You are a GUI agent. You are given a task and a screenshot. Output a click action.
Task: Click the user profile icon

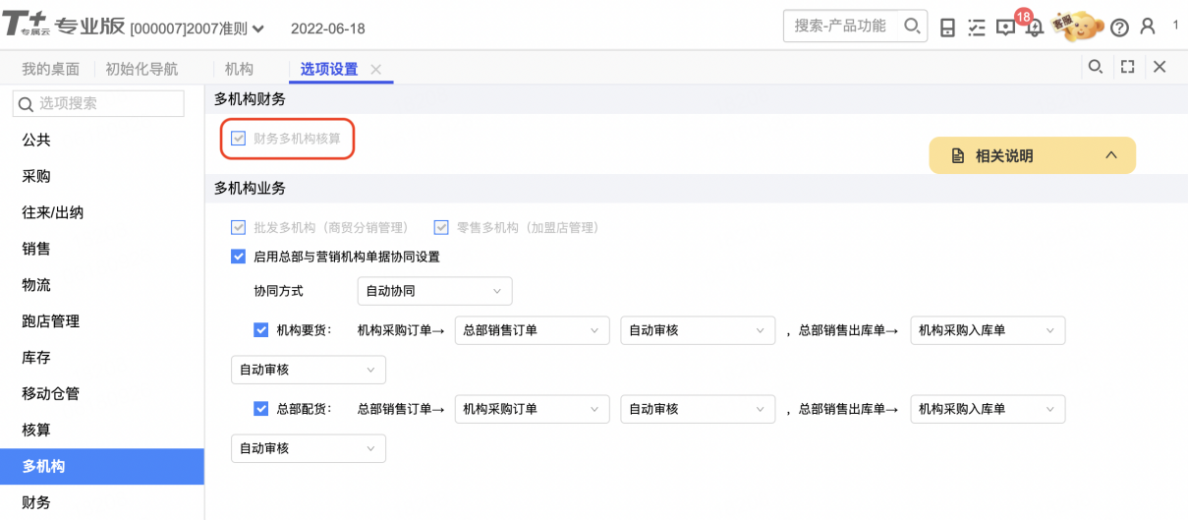click(1148, 28)
